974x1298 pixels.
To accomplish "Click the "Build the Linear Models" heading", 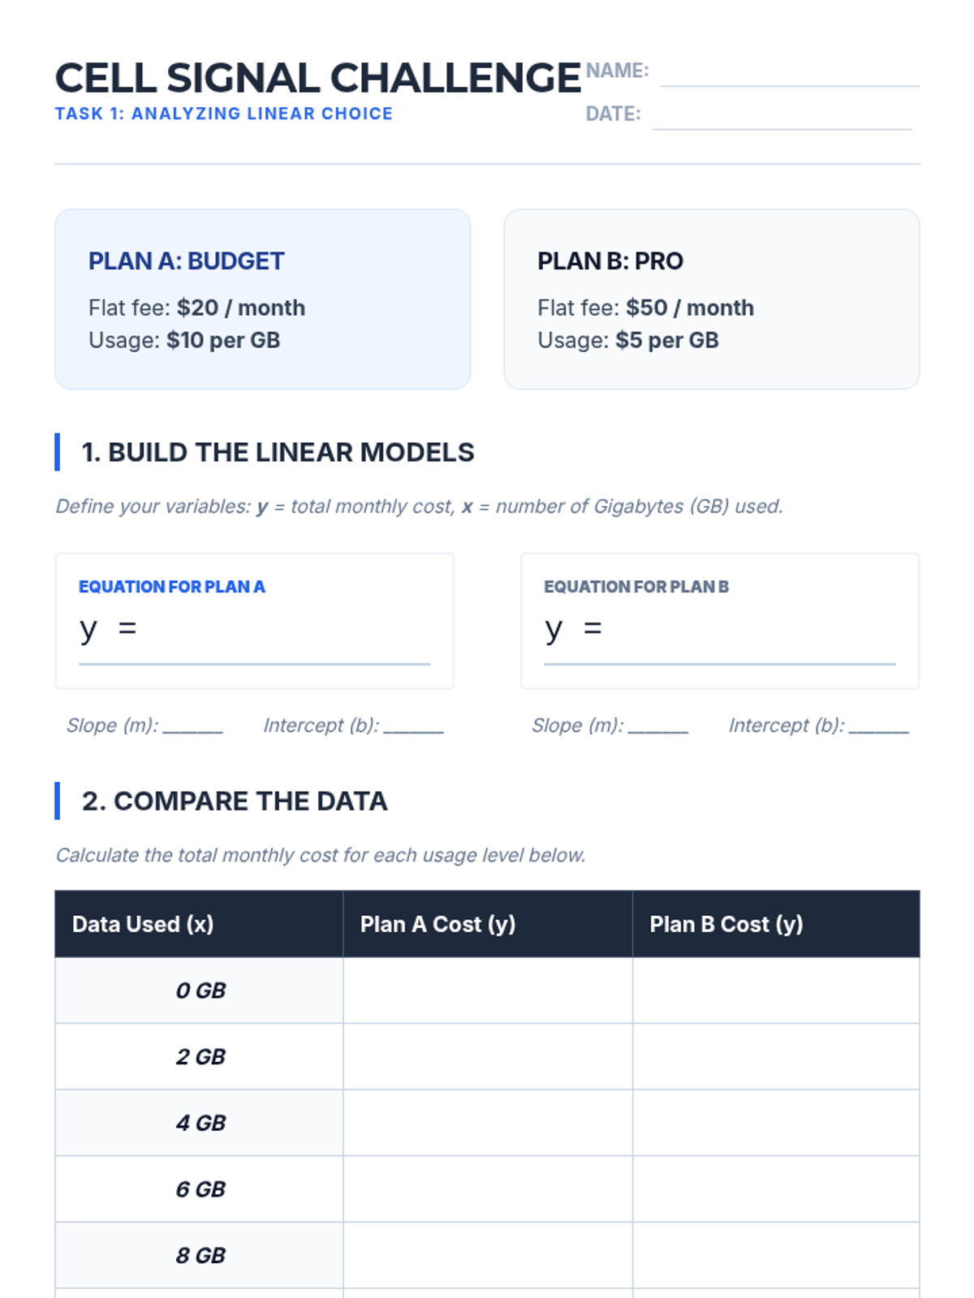I will 278,452.
